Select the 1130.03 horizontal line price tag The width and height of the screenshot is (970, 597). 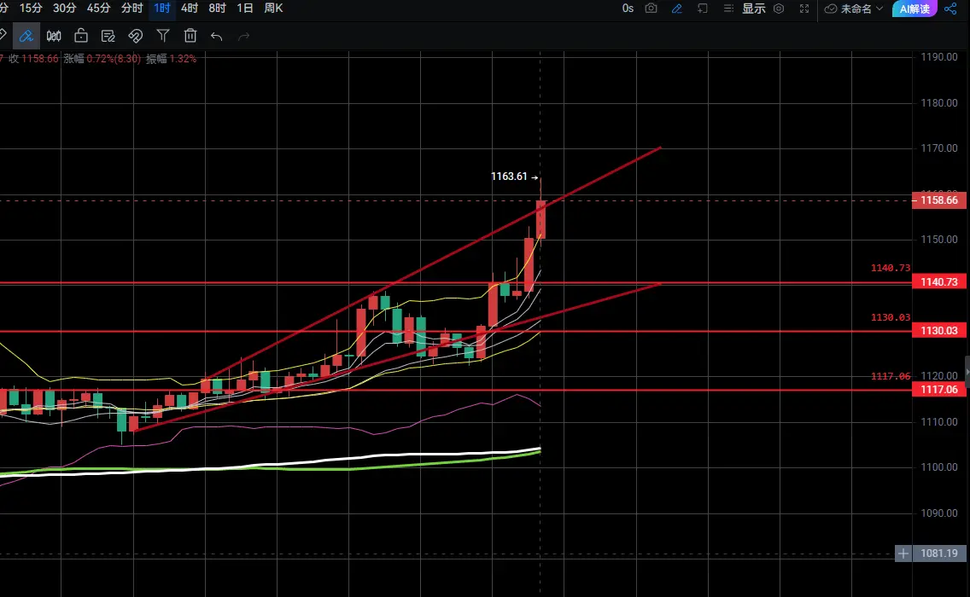pos(939,331)
